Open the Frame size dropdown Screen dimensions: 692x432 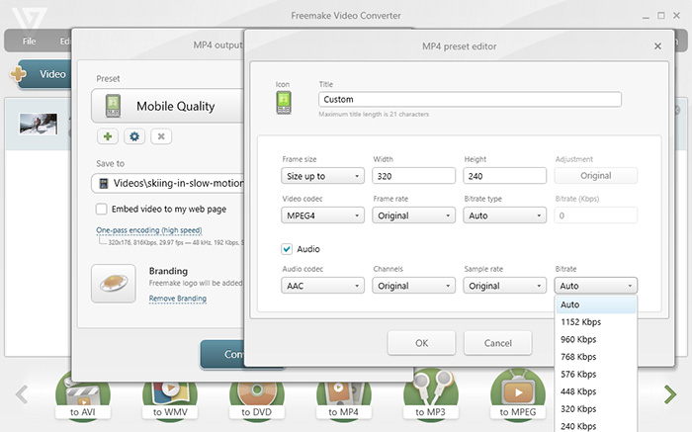[x=322, y=176]
